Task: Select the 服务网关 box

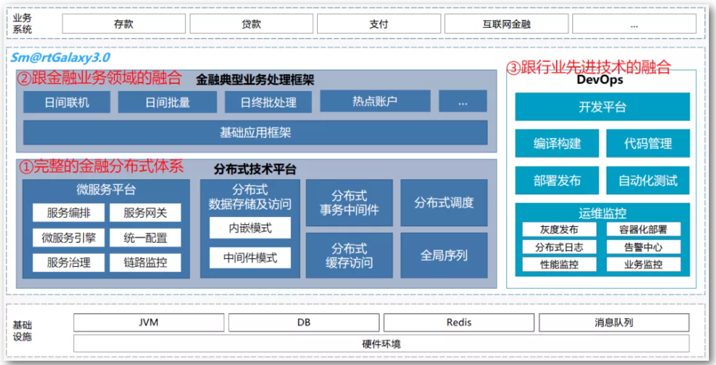Action: [x=145, y=213]
